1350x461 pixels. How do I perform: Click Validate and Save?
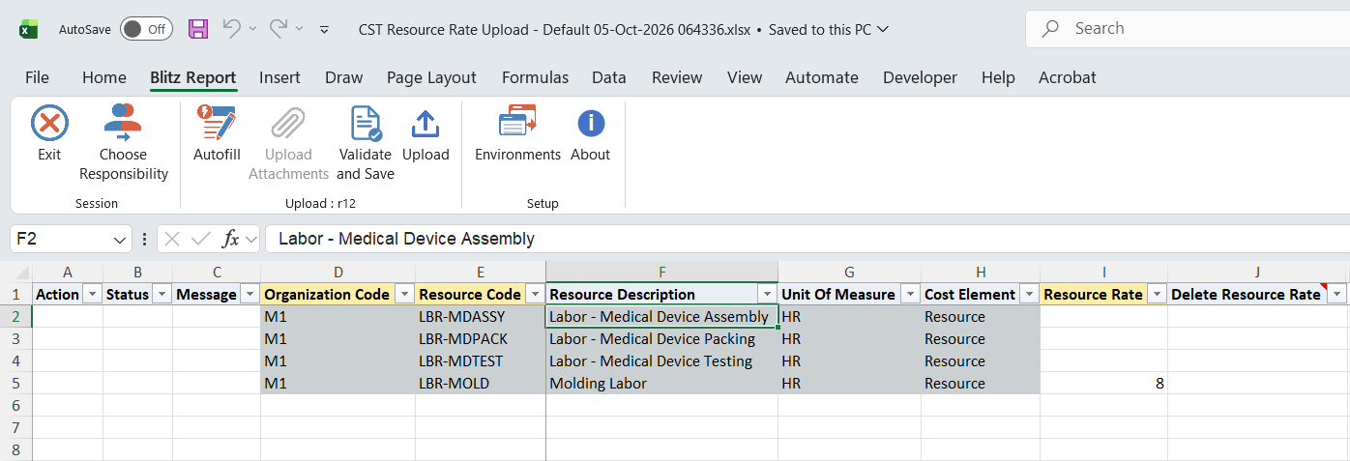coord(366,143)
